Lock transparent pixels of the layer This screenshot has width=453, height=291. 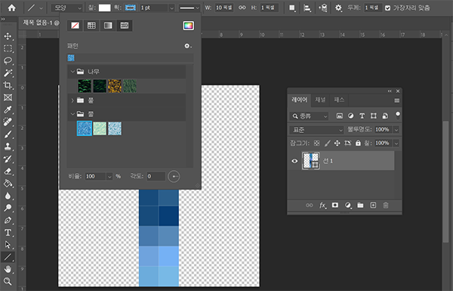(x=316, y=143)
